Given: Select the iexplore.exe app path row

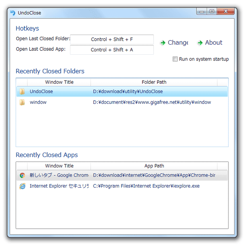Looking at the screenshot, I should (122, 186).
